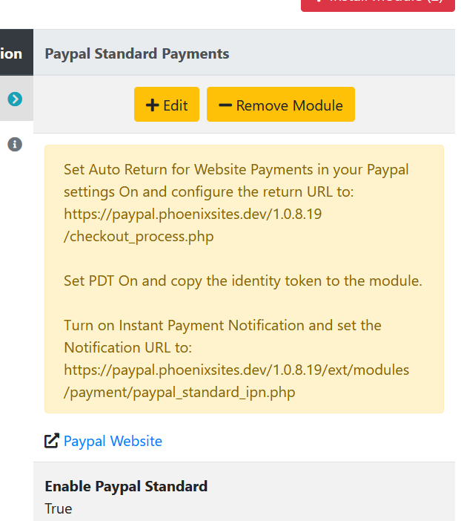
Task: Click the minus icon on Remove Module
Action: tap(225, 105)
